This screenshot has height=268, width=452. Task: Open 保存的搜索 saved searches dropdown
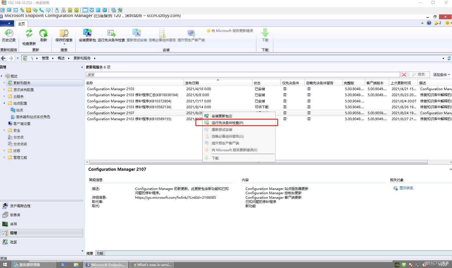[x=64, y=37]
